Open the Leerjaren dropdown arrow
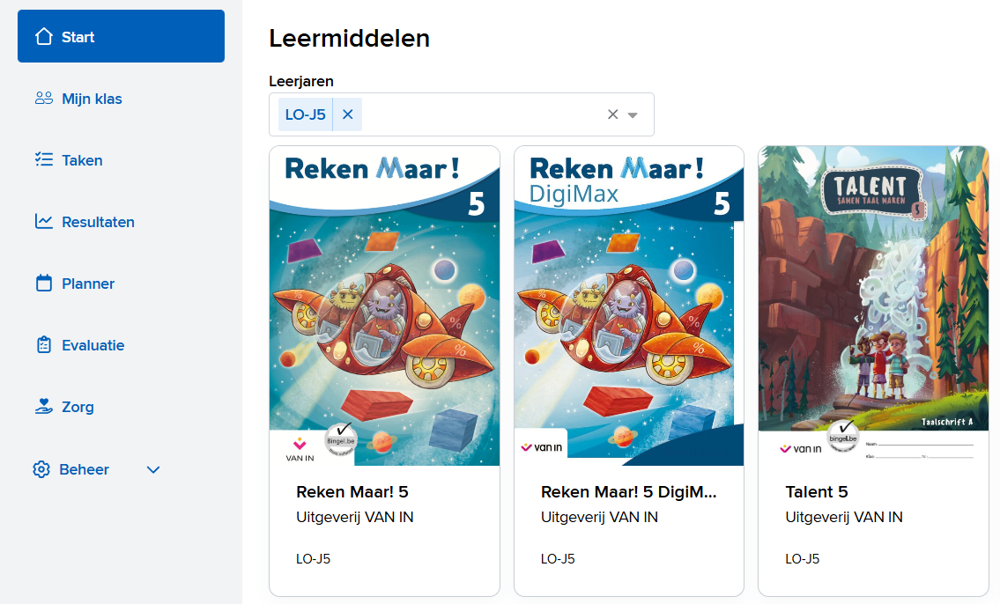The image size is (1000, 604). point(633,114)
